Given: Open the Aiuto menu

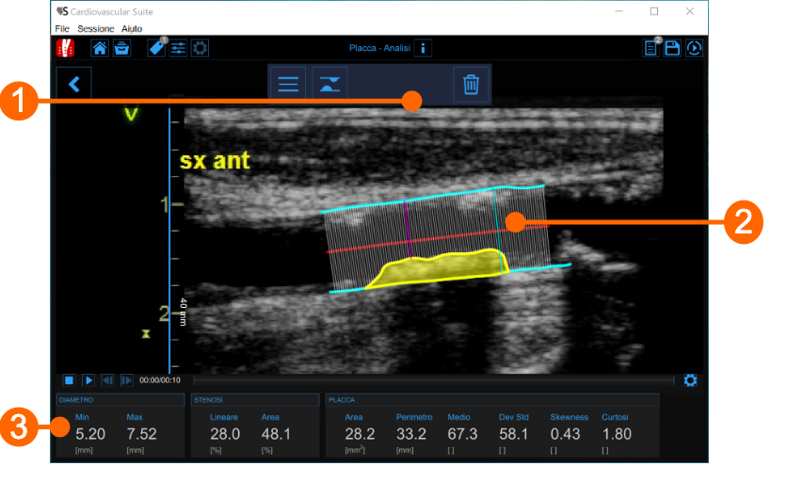Looking at the screenshot, I should 132,29.
